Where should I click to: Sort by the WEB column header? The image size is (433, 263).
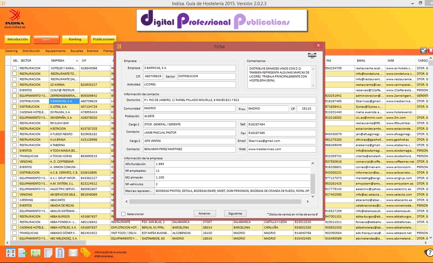pyautogui.click(x=400, y=60)
